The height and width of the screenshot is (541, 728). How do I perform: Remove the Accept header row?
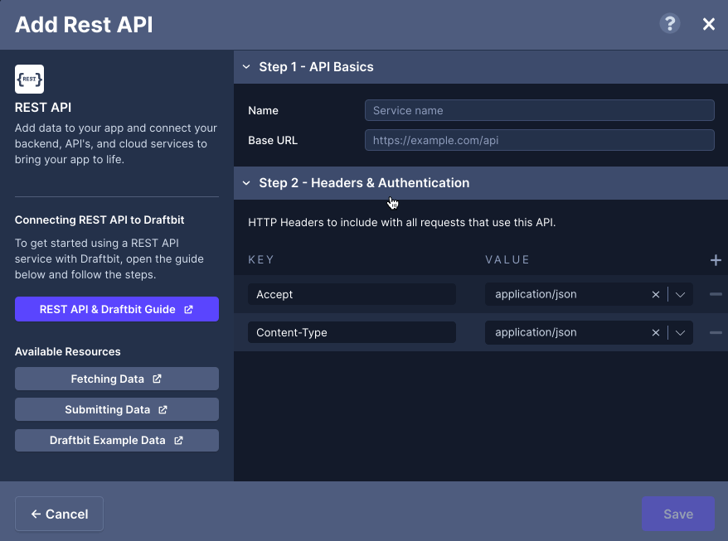point(716,294)
